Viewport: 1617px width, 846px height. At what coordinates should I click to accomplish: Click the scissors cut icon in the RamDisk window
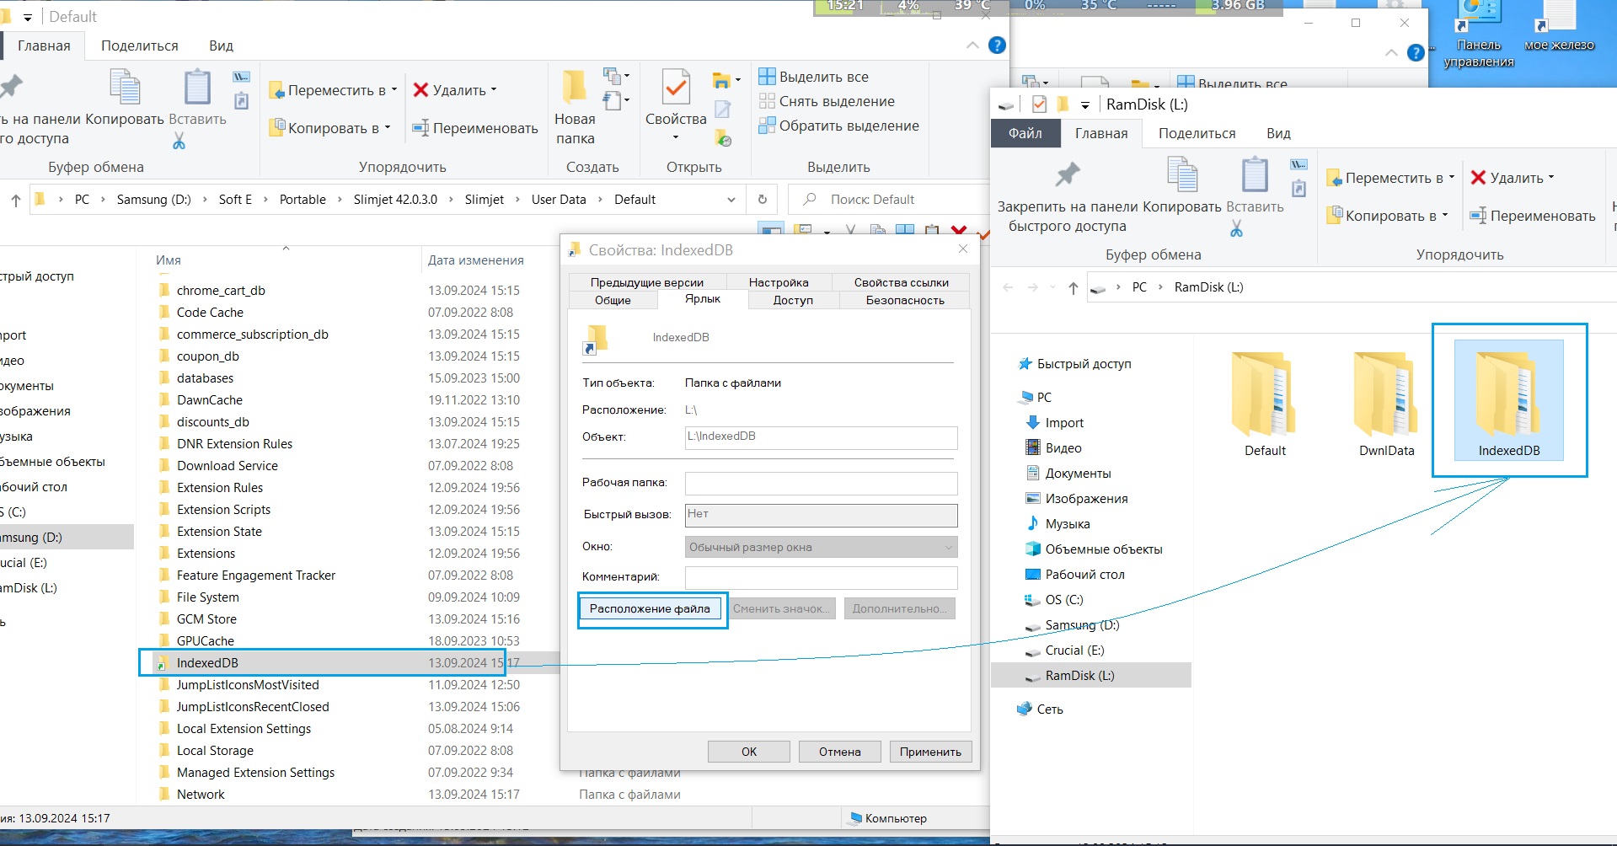point(1236,228)
